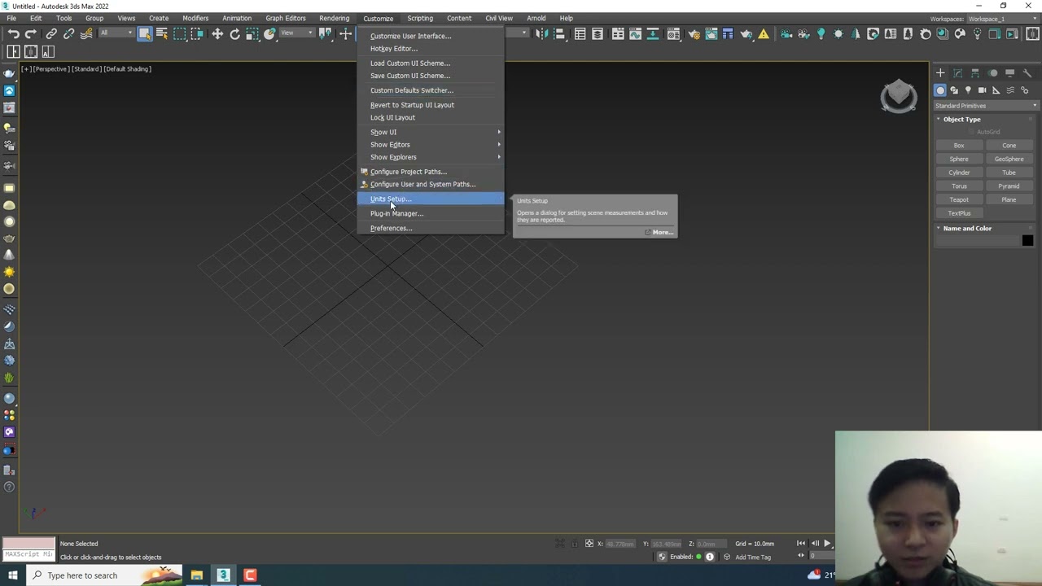Viewport: 1042px width, 586px height.
Task: Click the 3ds Max taskbar icon
Action: [223, 575]
